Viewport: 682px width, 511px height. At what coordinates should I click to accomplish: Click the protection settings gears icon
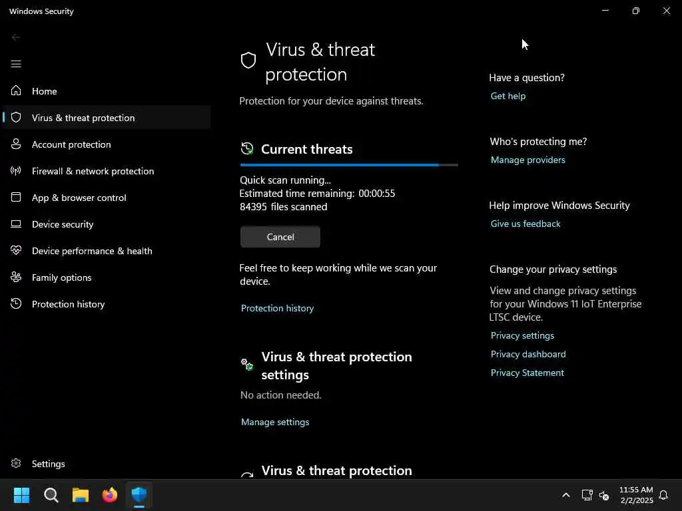click(247, 364)
